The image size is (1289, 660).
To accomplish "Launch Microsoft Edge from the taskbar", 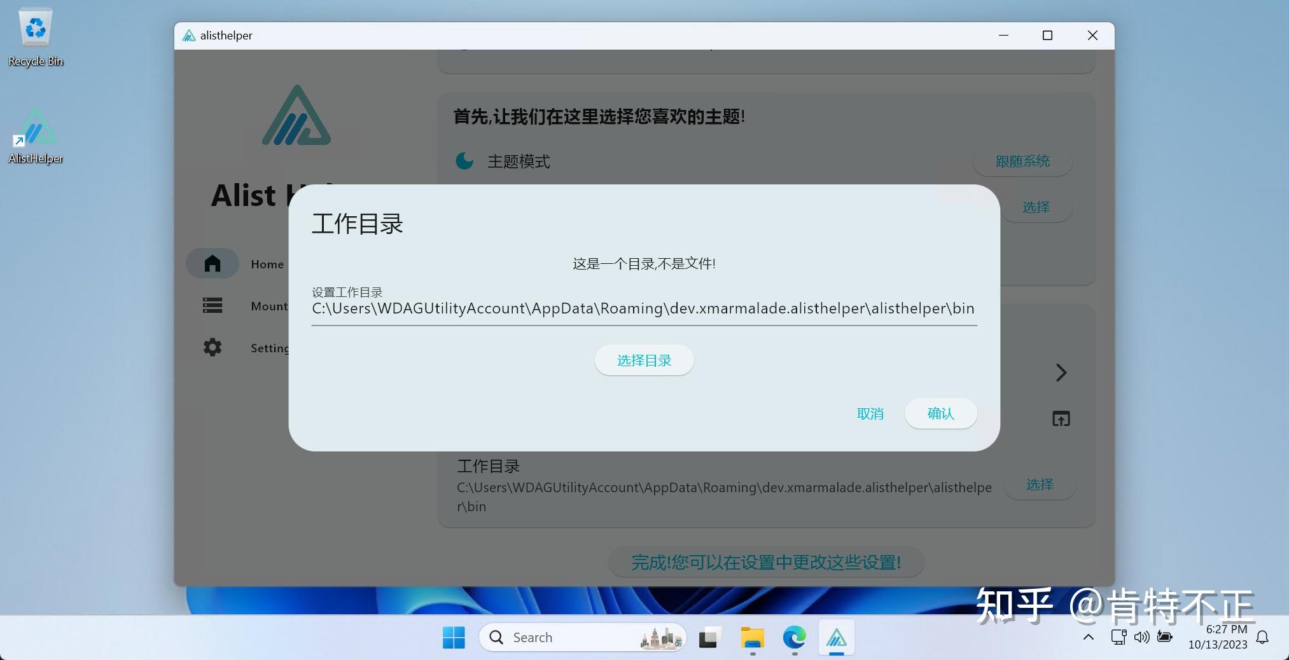I will pos(793,638).
